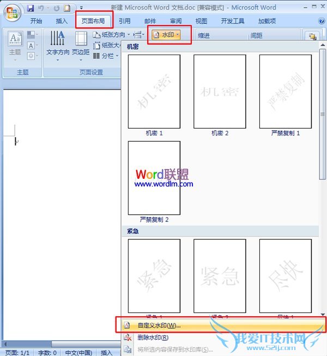
Task: Open the 邮件 tab
Action: (x=150, y=21)
